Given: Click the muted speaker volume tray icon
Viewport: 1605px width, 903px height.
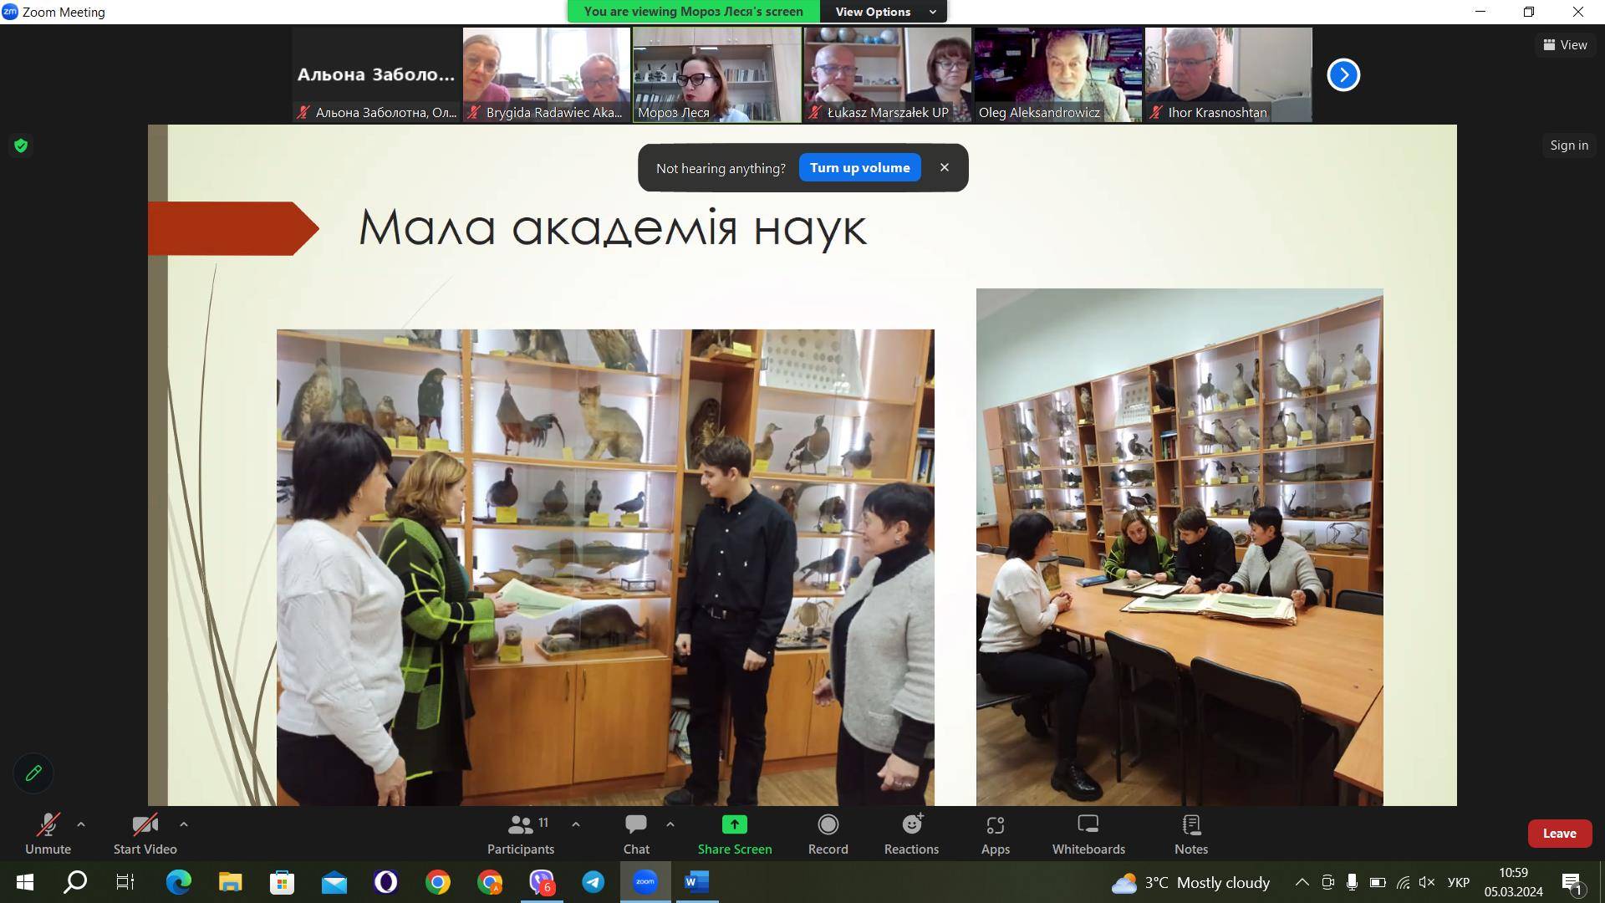Looking at the screenshot, I should (1427, 882).
